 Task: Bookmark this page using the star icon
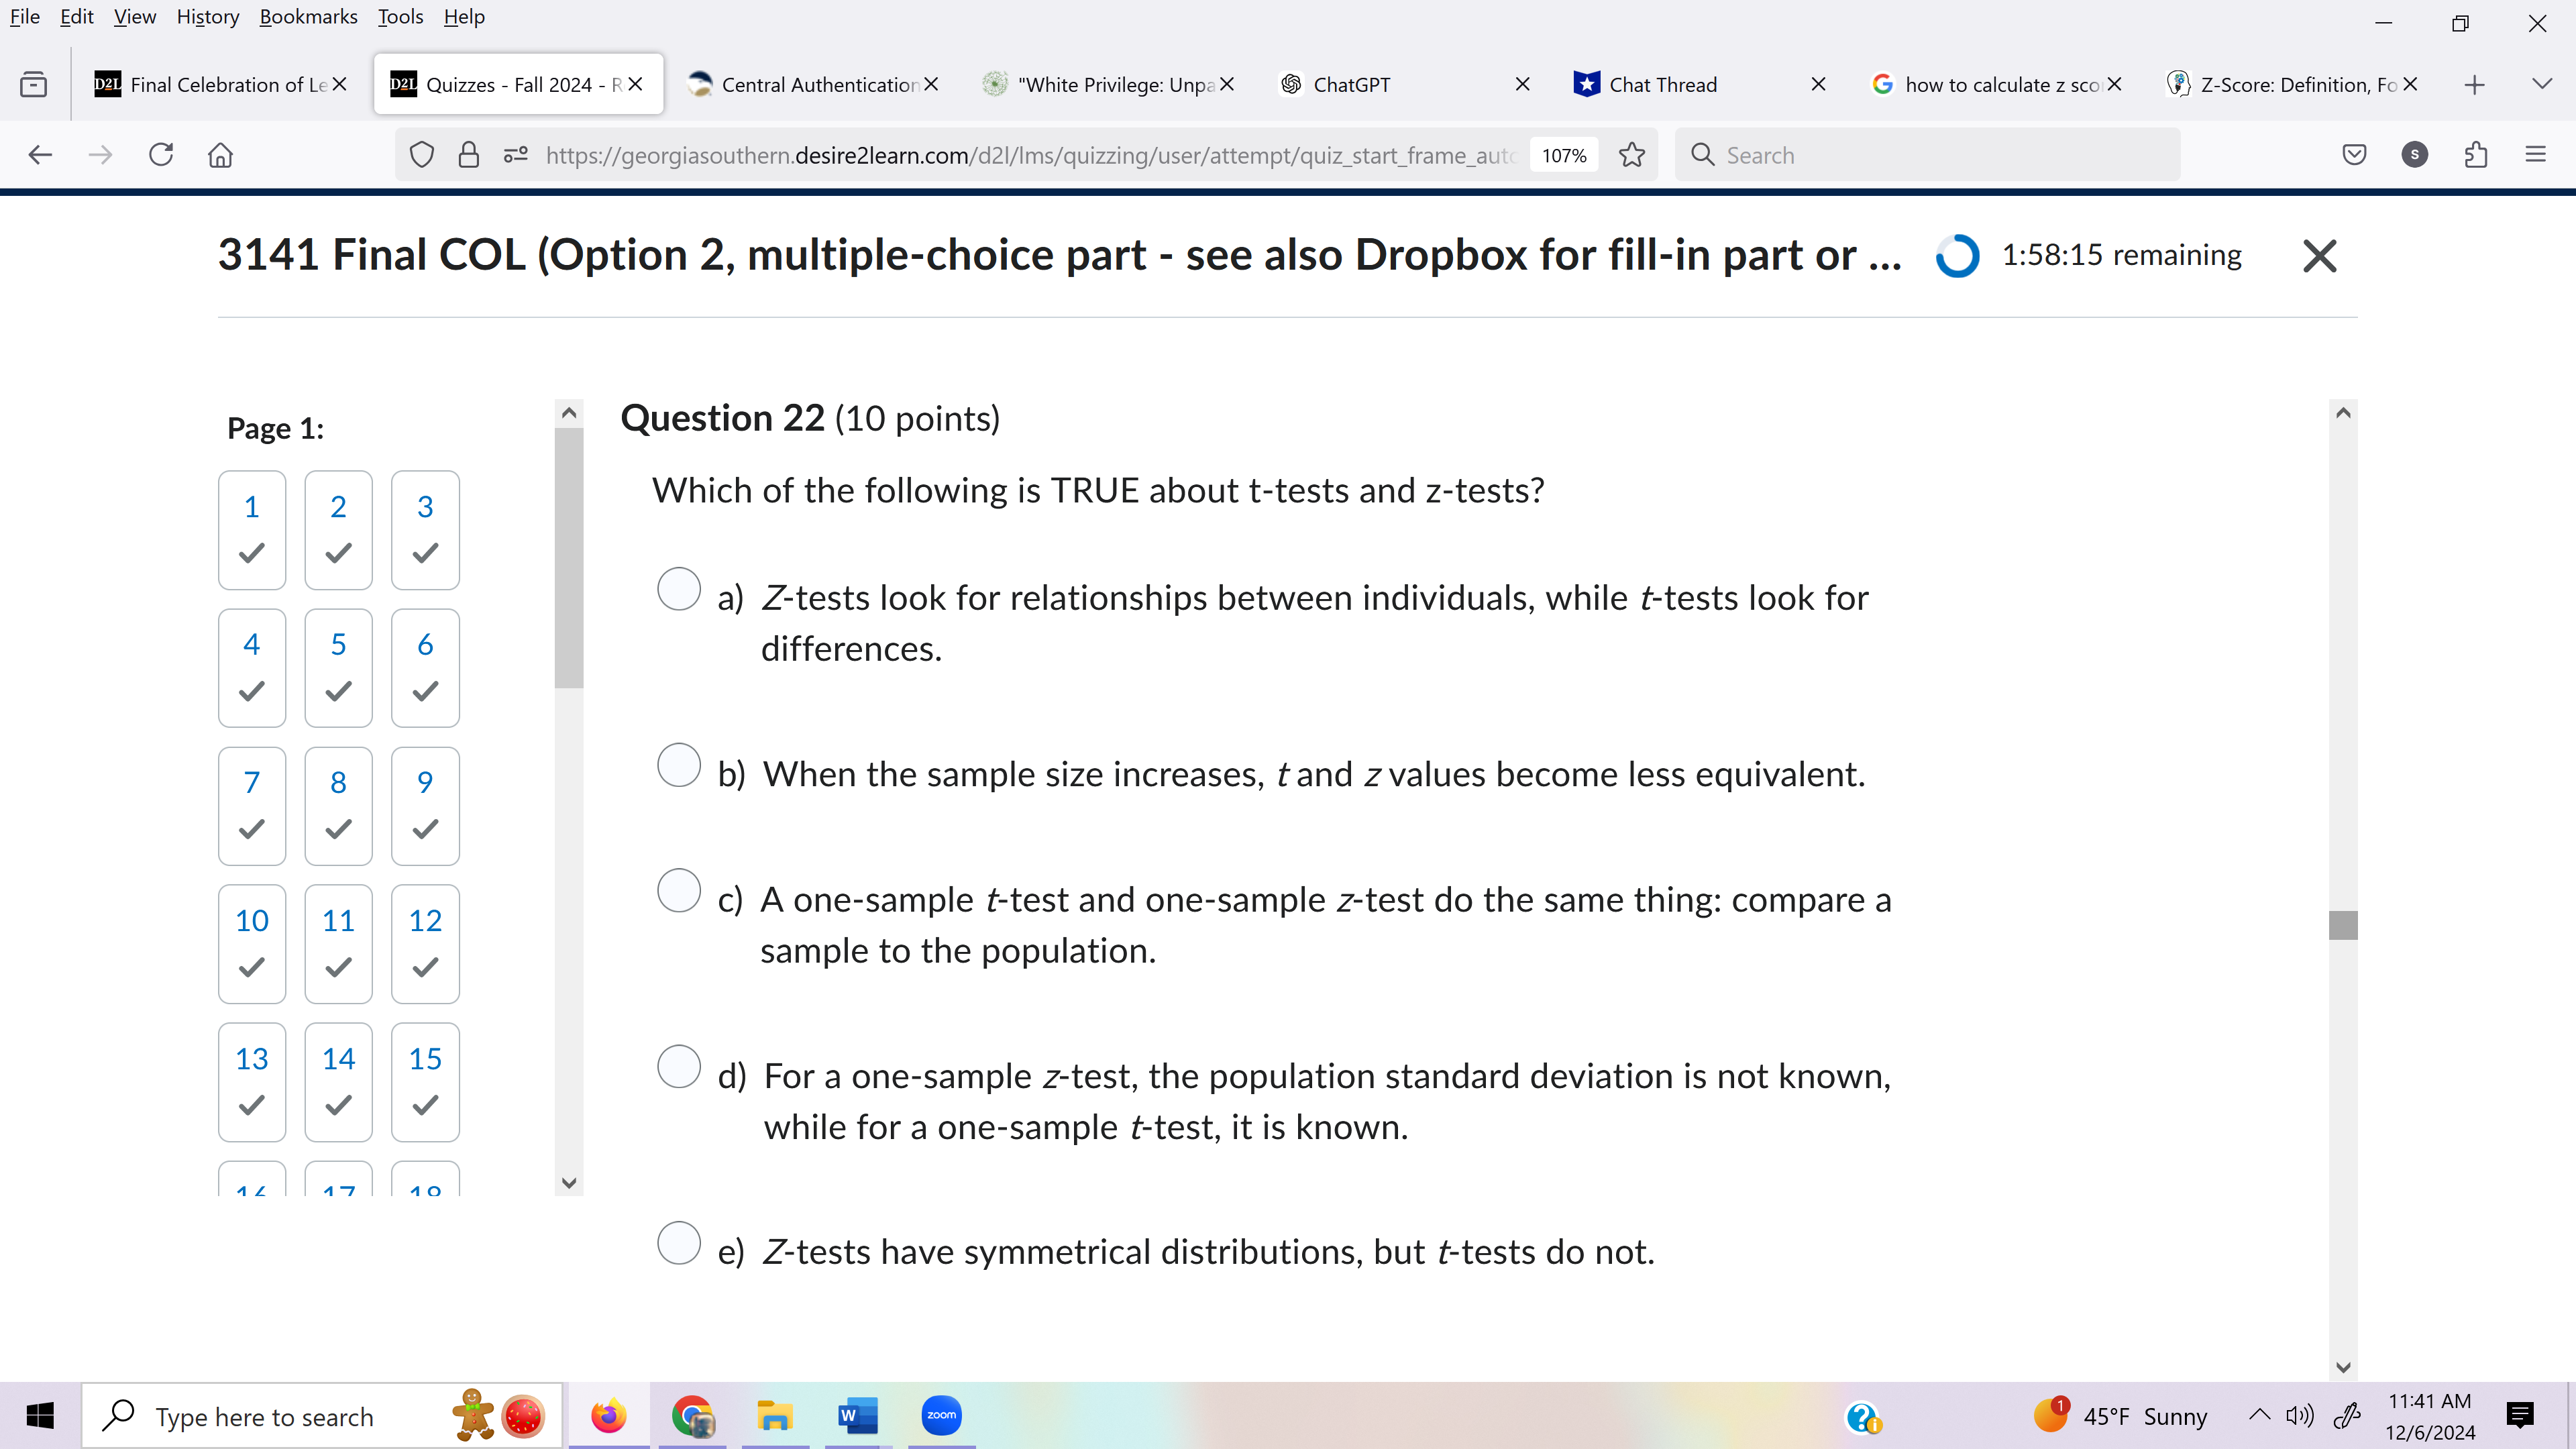(1631, 154)
